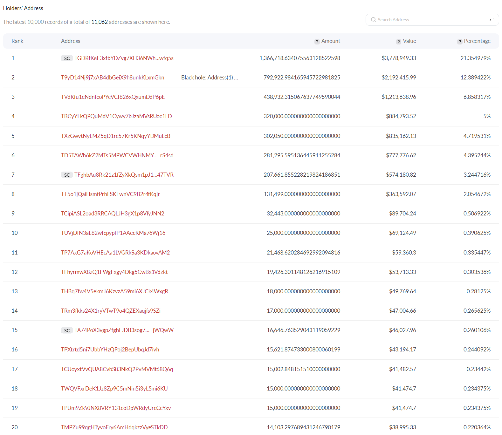The height and width of the screenshot is (435, 502).
Task: Click the search magnifier icon in Search Address
Action: click(x=373, y=19)
